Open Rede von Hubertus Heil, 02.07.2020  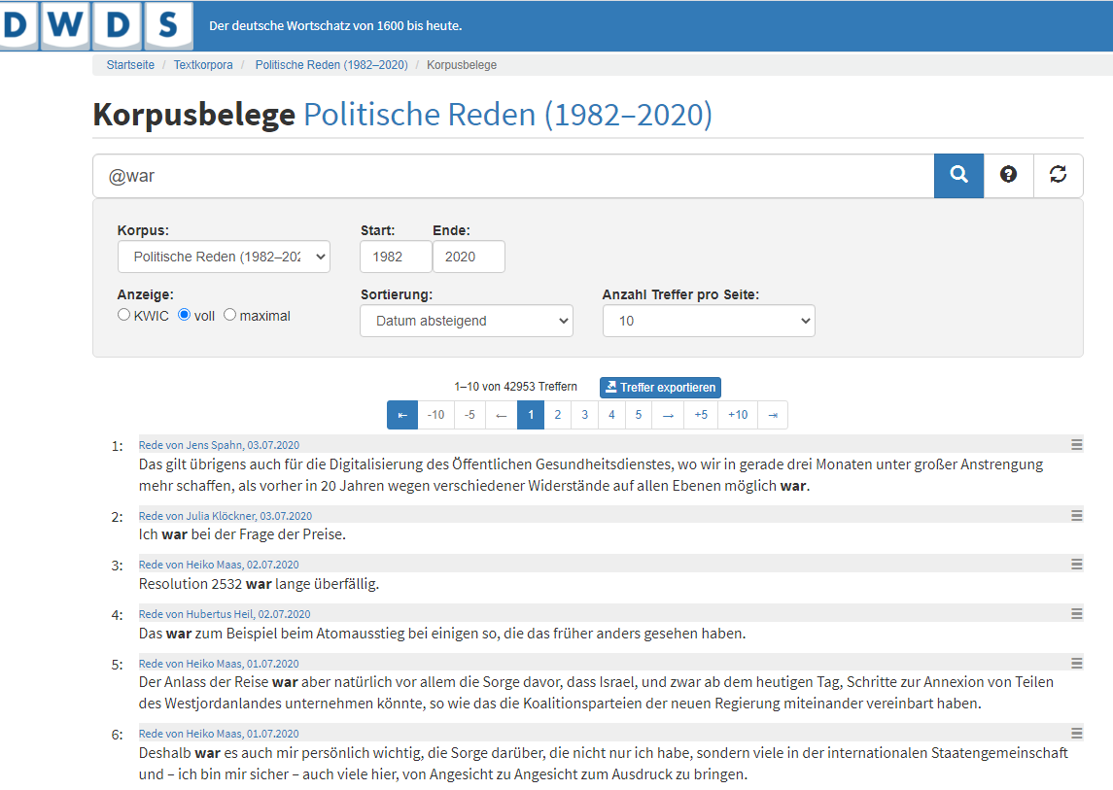pos(225,614)
